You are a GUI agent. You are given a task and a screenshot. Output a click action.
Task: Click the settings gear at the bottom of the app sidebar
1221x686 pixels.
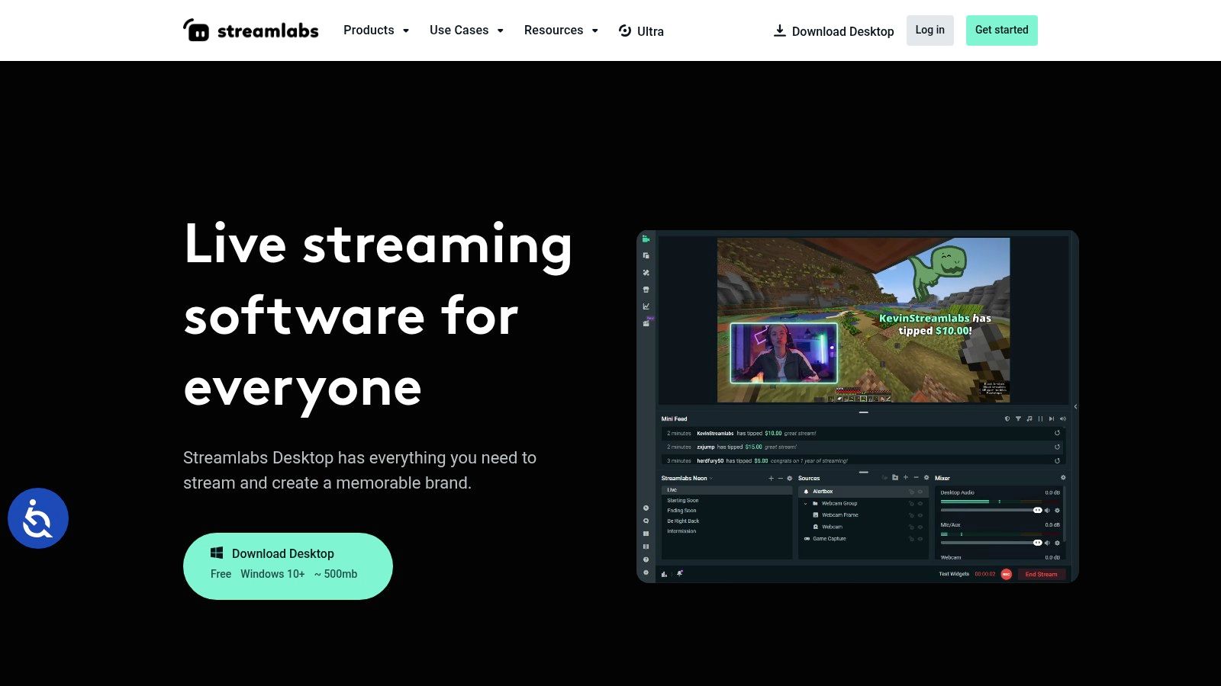(646, 572)
